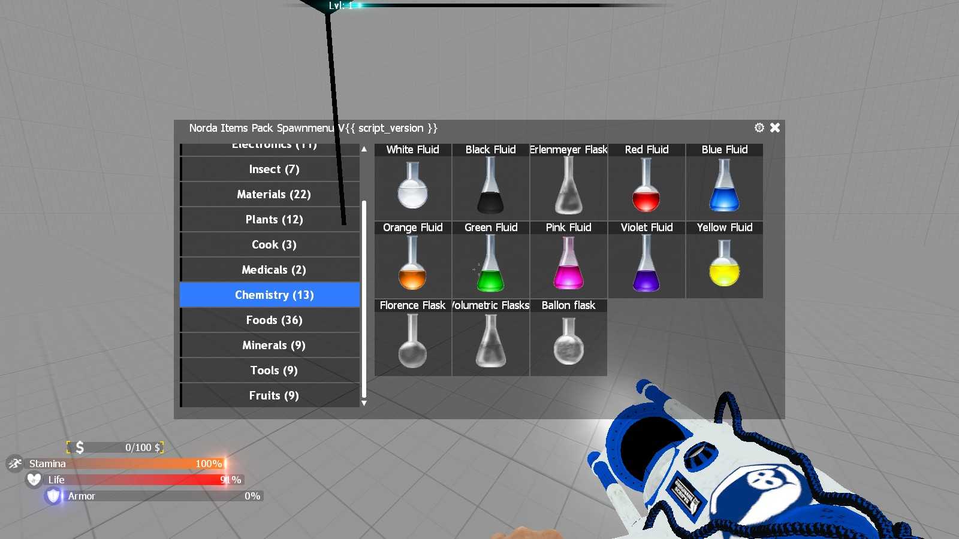Click the Stamina bar in HUD
The height and width of the screenshot is (539, 959).
coord(126,464)
